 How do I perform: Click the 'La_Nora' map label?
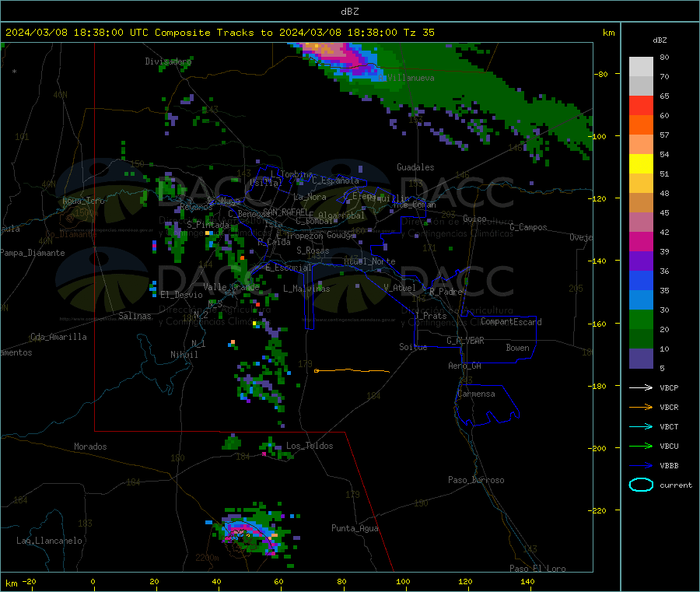coord(310,197)
